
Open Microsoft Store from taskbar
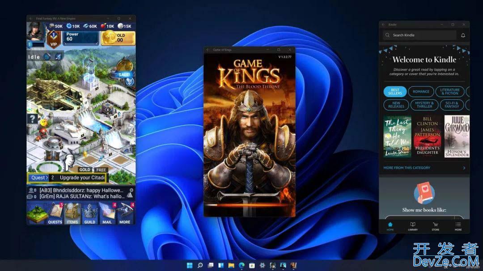(x=252, y=265)
